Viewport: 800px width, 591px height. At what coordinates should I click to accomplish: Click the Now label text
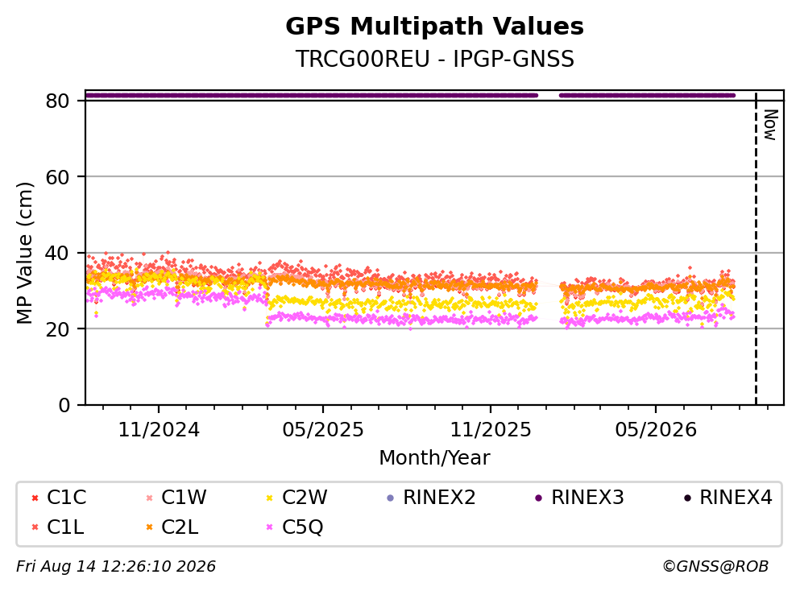pyautogui.click(x=770, y=125)
